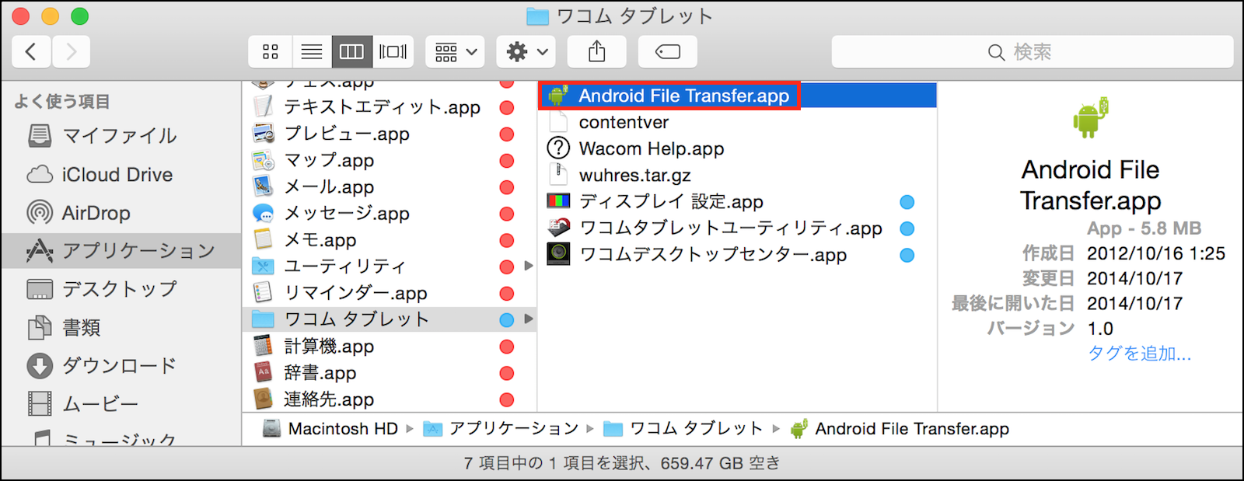Click the テキストエディット.app icon
This screenshot has height=481, width=1244.
(x=264, y=106)
